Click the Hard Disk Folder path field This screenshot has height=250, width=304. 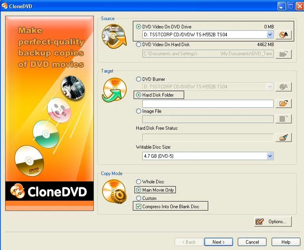(207, 104)
